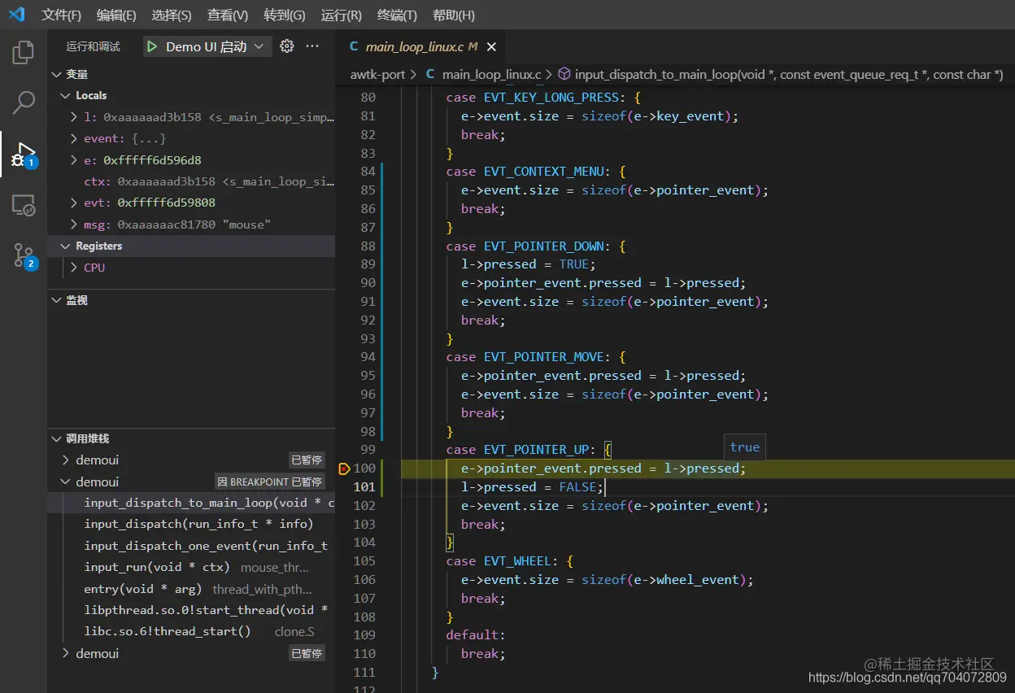The image size is (1015, 693).
Task: Open the Search view icon
Action: tap(24, 102)
